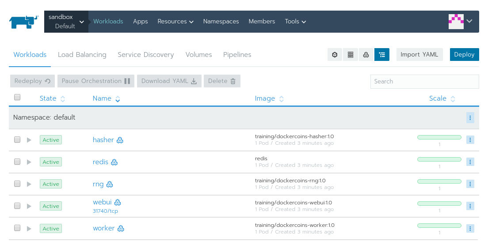Click the Import YAML button
The width and height of the screenshot is (488, 245).
tap(419, 55)
